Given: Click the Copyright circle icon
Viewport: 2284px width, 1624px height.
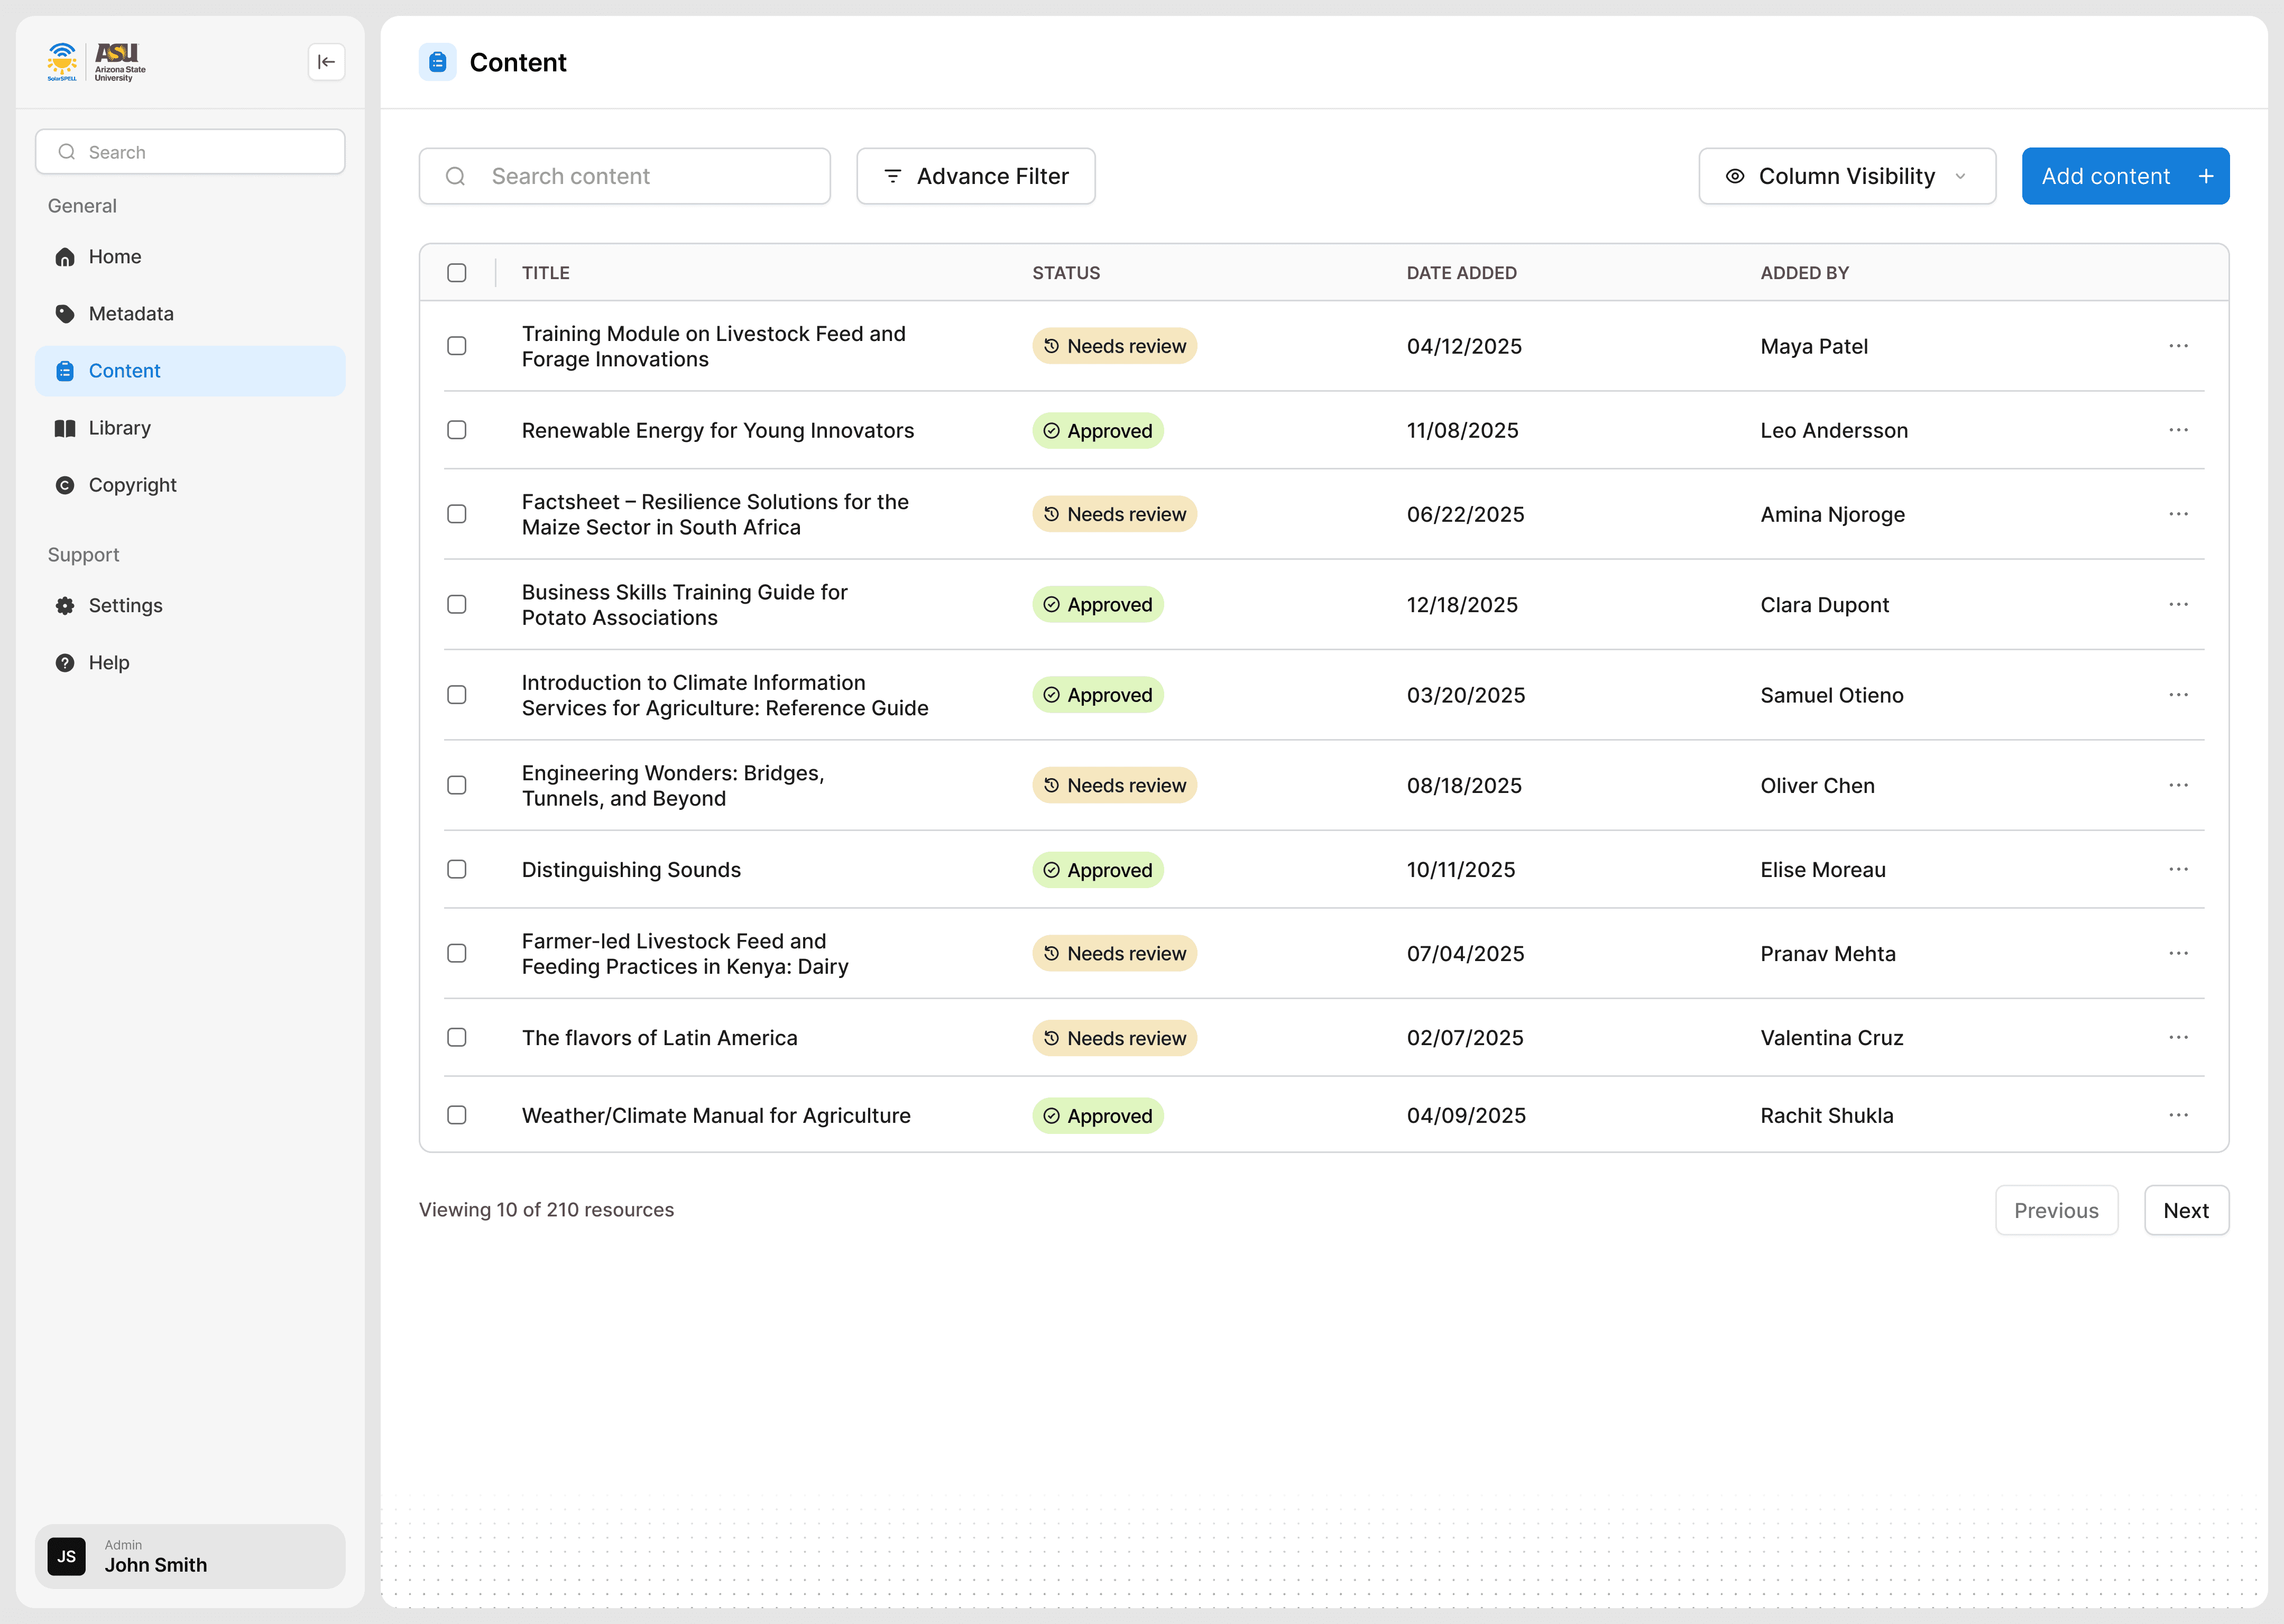Looking at the screenshot, I should 65,485.
